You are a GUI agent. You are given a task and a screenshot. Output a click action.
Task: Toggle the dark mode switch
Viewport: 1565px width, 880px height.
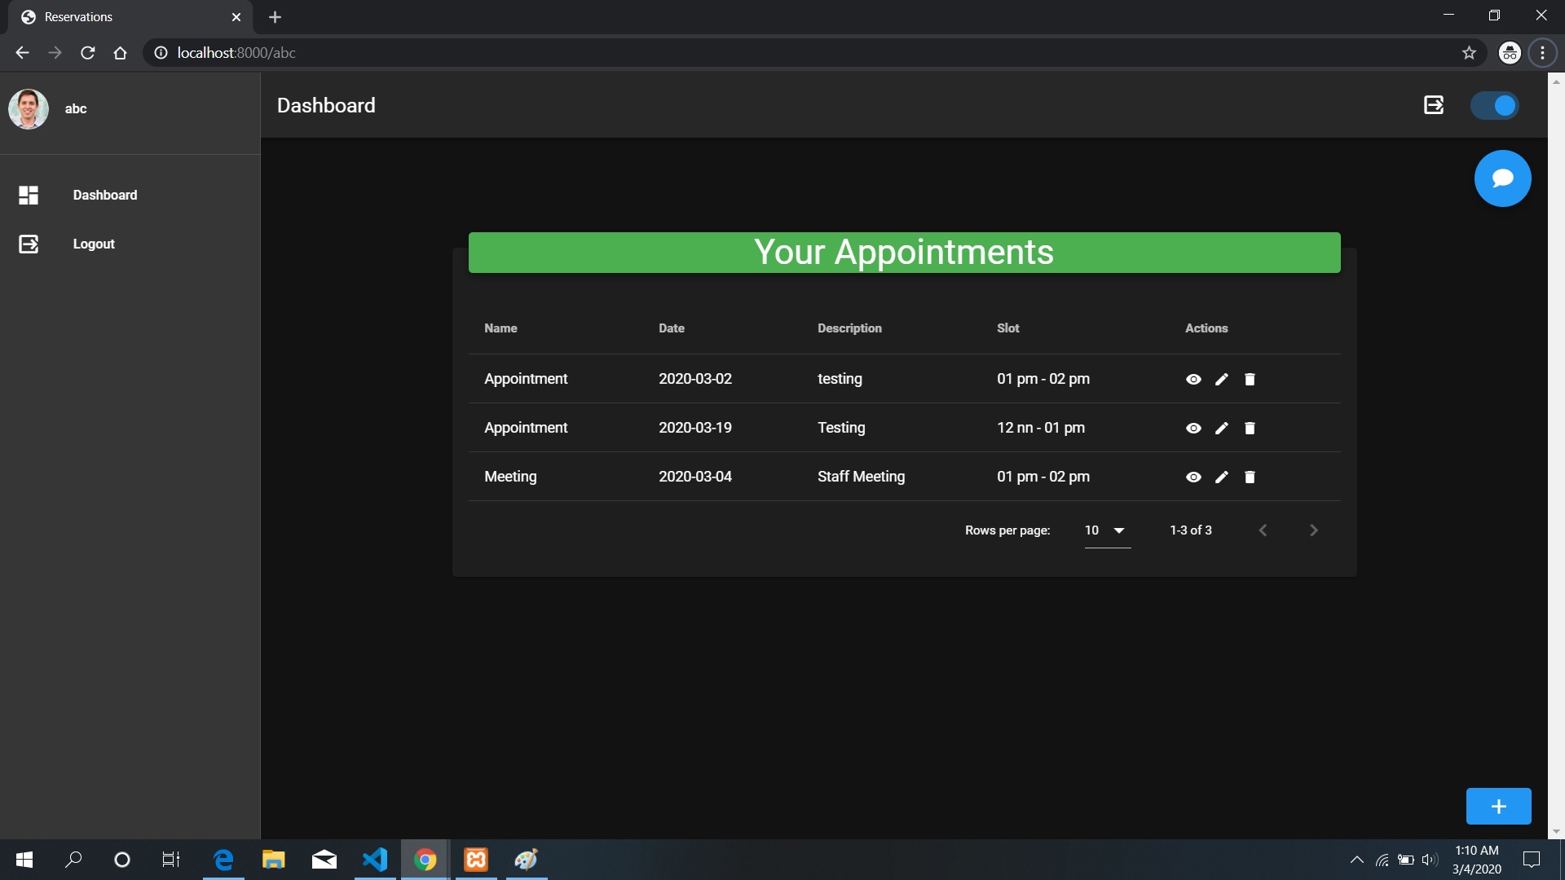[x=1495, y=104]
